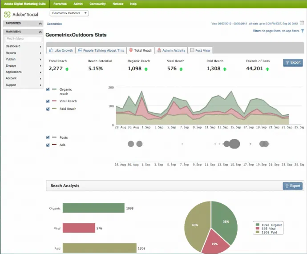The width and height of the screenshot is (307, 254).
Task: Disable the Posts checkbox
Action: [48, 137]
